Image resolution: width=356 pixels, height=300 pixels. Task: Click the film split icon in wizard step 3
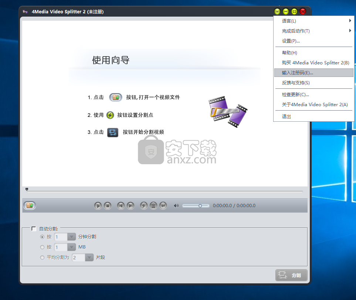[113, 132]
